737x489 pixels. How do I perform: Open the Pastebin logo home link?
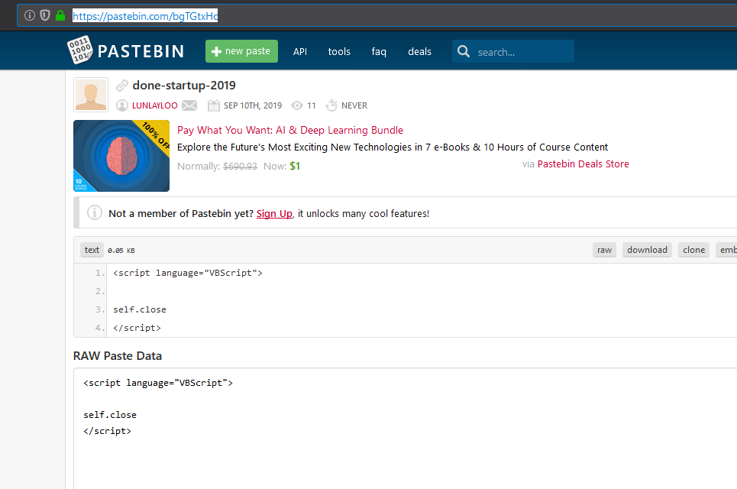(125, 50)
